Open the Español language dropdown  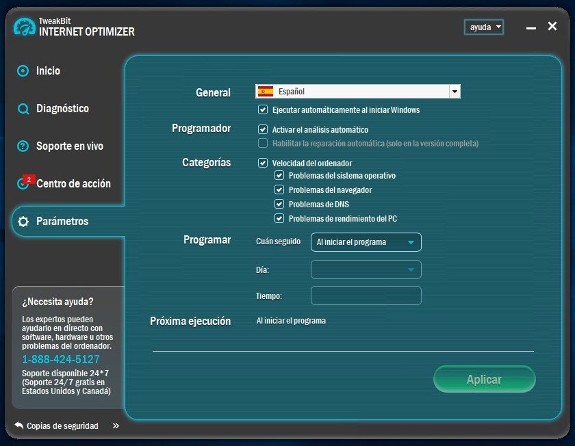tap(357, 91)
